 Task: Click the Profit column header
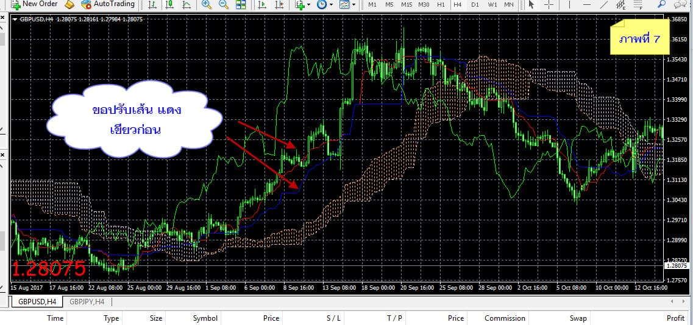(x=675, y=318)
